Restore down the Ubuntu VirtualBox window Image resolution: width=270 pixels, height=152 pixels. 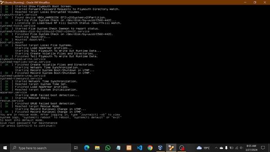coord(255,3)
